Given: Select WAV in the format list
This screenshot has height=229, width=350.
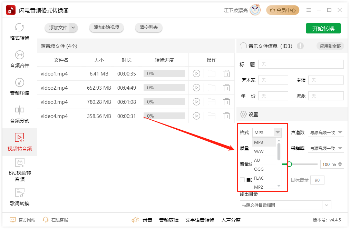Looking at the screenshot, I should coord(259,151).
